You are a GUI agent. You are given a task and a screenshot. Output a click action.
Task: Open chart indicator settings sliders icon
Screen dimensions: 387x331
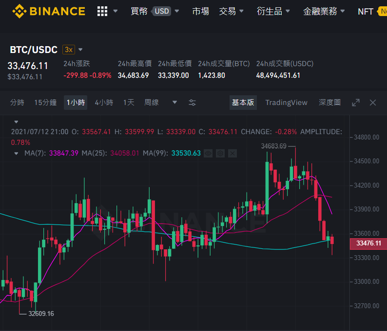[192, 103]
